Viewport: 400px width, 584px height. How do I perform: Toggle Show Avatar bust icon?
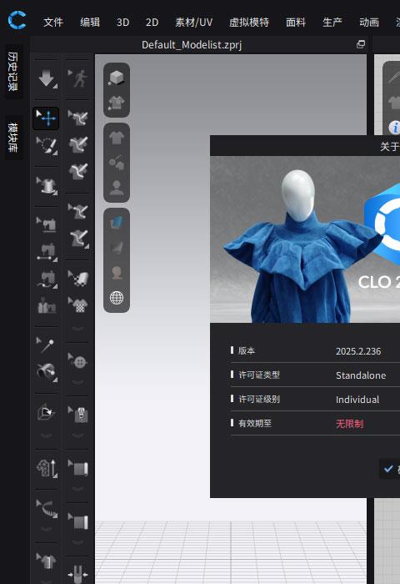(x=117, y=188)
